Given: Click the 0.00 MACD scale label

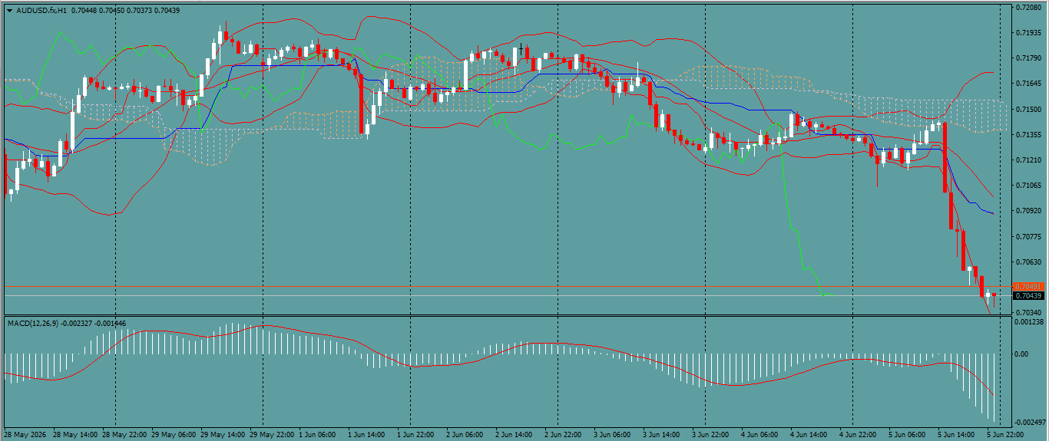Looking at the screenshot, I should (x=1023, y=354).
